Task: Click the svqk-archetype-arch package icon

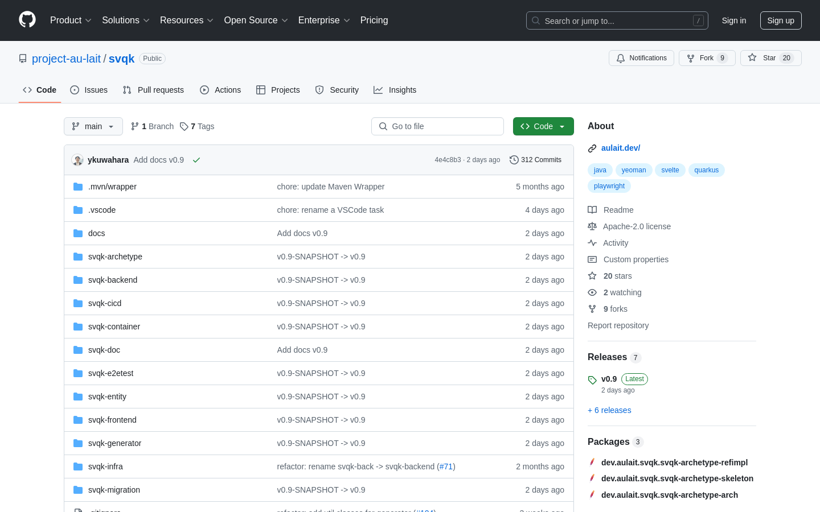Action: click(x=592, y=494)
